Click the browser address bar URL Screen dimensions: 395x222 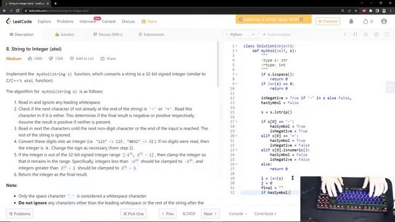pyautogui.click(x=59, y=11)
